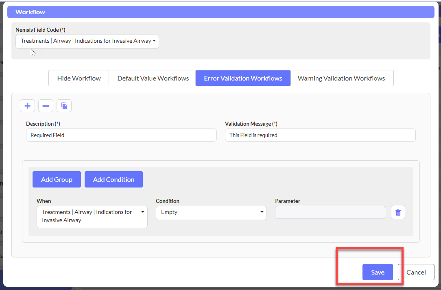Save the workflow

click(377, 272)
